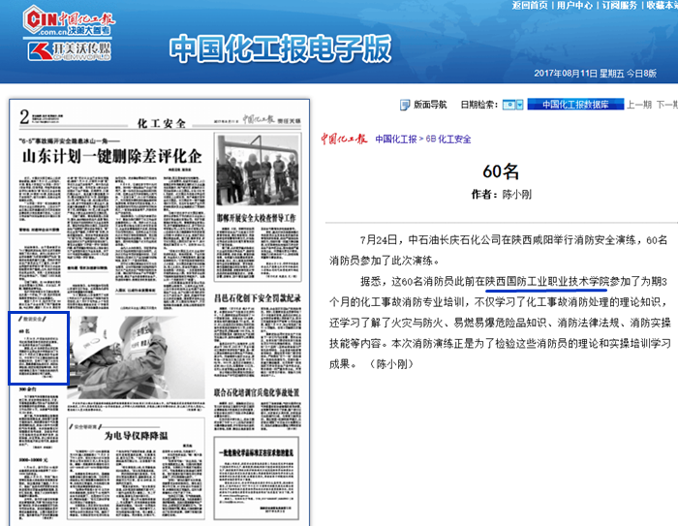Open the 山东计划一键删除差评化企 headline on the page
The height and width of the screenshot is (526, 678).
[x=112, y=156]
